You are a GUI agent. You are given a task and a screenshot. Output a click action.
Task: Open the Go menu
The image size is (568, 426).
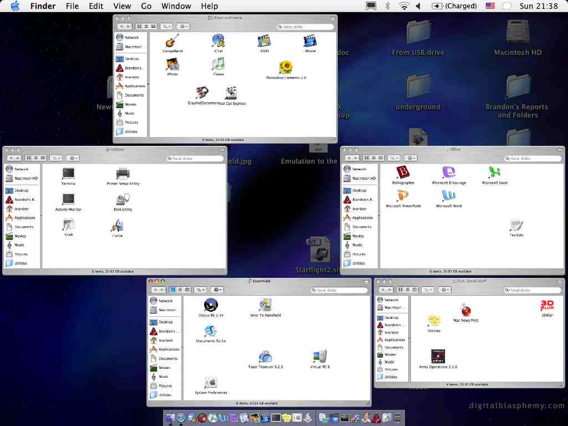(x=146, y=6)
